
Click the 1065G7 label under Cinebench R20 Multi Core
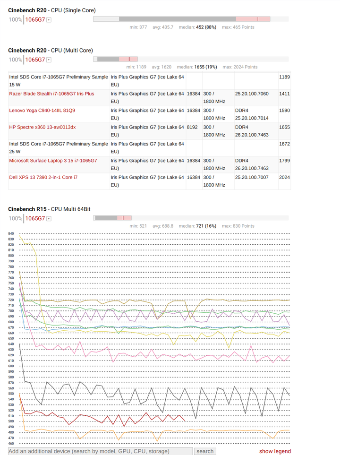(x=35, y=60)
